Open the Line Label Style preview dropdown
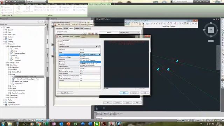 point(129,33)
